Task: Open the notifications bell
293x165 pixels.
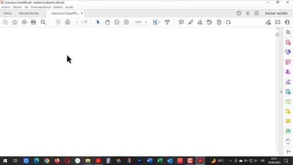Action: tap(248, 13)
